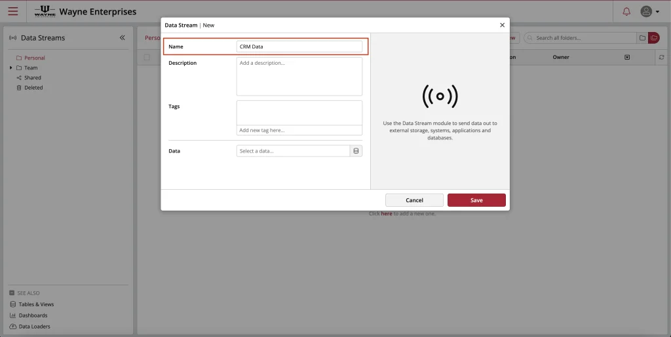Image resolution: width=671 pixels, height=337 pixels.
Task: Cancel the new data stream
Action: (x=414, y=200)
